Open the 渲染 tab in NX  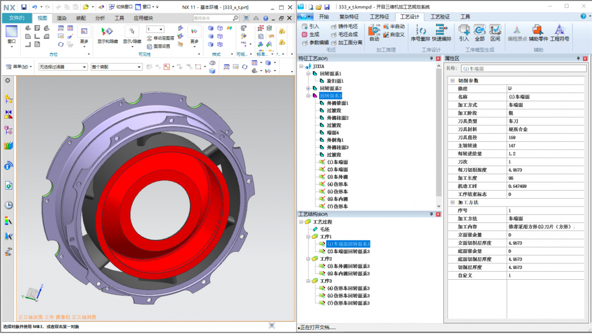pos(61,18)
